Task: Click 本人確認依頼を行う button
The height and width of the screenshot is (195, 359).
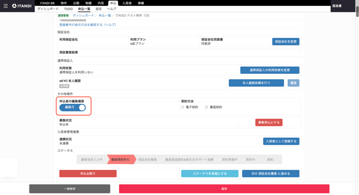Action: point(256,83)
